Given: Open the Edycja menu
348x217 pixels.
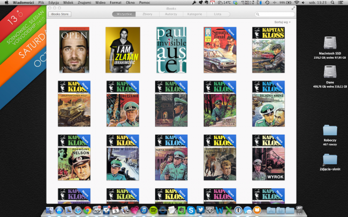Looking at the screenshot, I should click(54, 3).
